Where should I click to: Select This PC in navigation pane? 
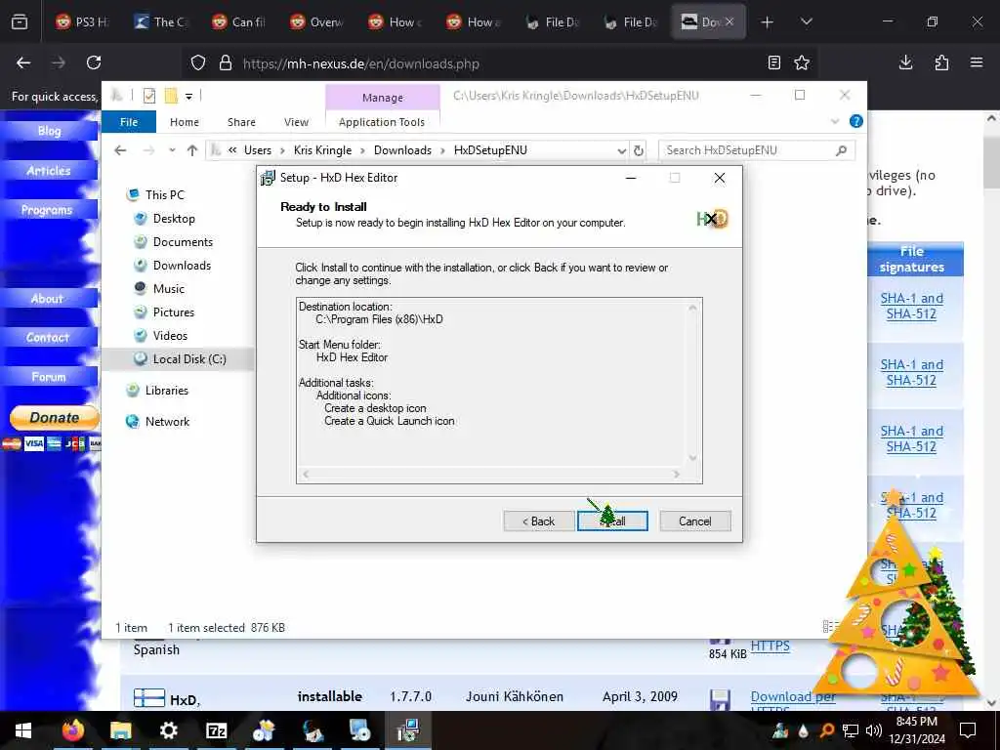pyautogui.click(x=164, y=195)
